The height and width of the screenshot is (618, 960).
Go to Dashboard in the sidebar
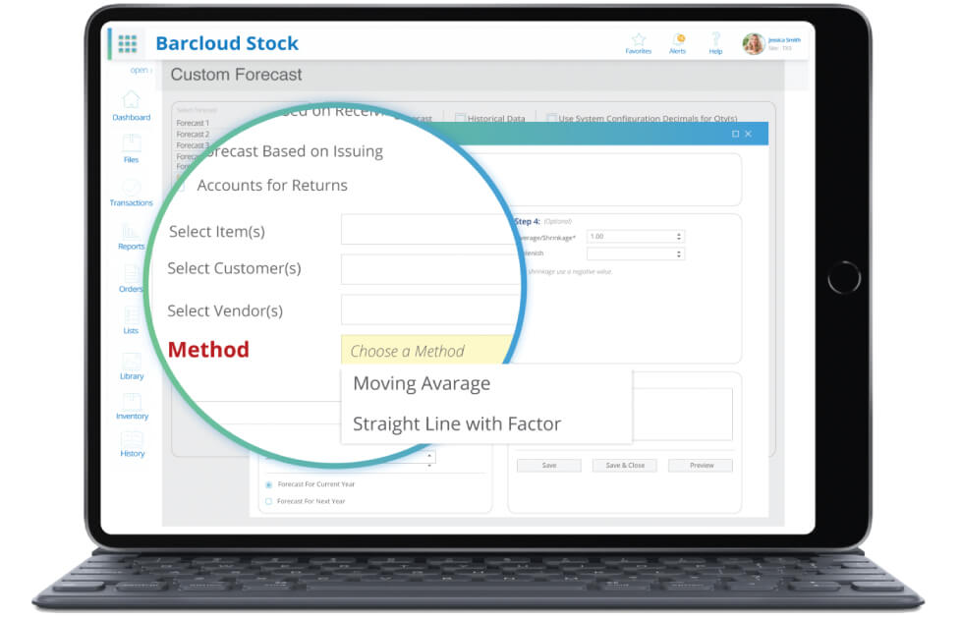coord(131,105)
